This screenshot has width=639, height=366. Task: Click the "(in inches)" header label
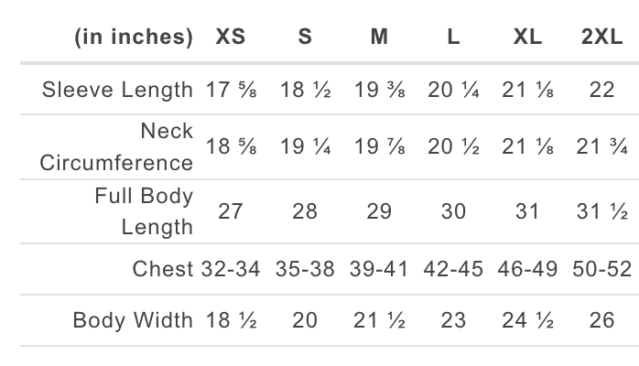click(134, 38)
